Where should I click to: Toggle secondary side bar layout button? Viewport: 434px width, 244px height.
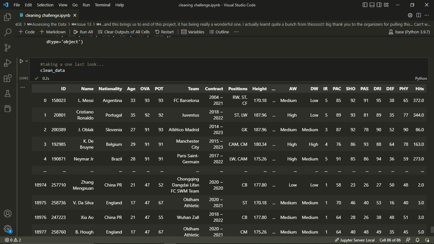[x=379, y=5]
